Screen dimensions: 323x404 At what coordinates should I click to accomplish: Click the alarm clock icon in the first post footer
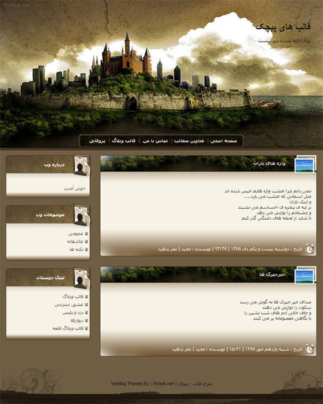click(x=309, y=249)
